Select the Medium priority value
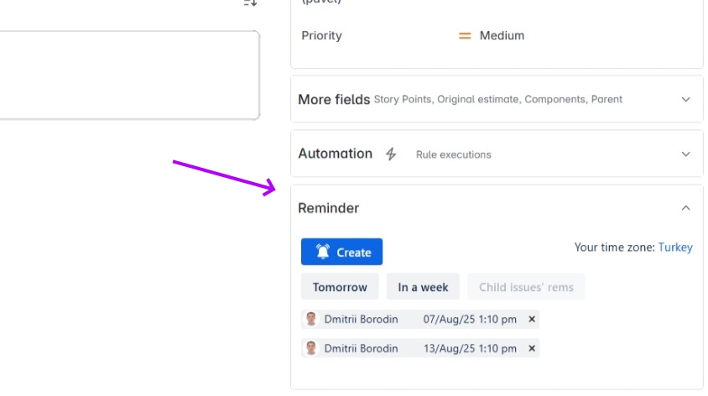Viewport: 708px width, 396px height. click(x=502, y=36)
